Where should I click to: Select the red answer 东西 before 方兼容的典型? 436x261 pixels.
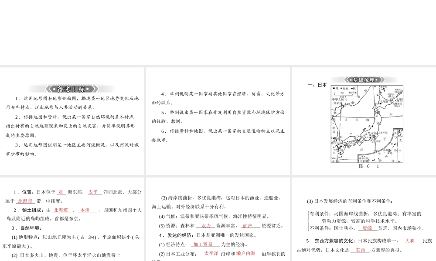click(361, 250)
